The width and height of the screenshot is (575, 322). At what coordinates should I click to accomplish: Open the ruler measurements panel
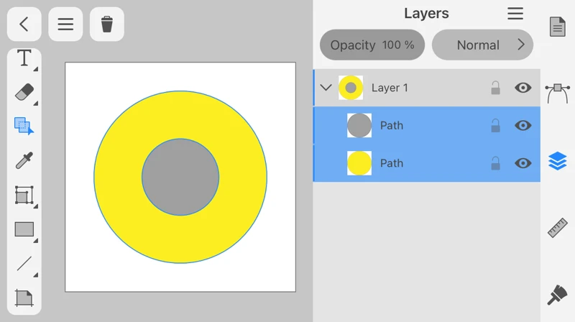558,228
